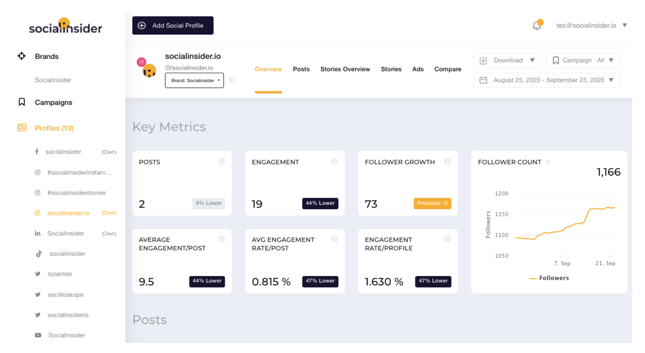Click the plus icon in Add Social Profile
The image size is (645, 353).
(142, 26)
